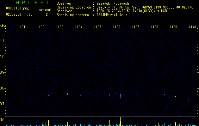Click frequency axis label 1.1
This screenshot has width=199, height=126.
[3, 41]
